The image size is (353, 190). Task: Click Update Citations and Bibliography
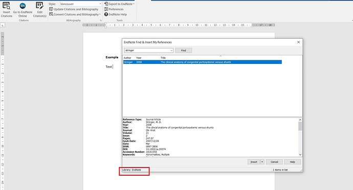[74, 9]
